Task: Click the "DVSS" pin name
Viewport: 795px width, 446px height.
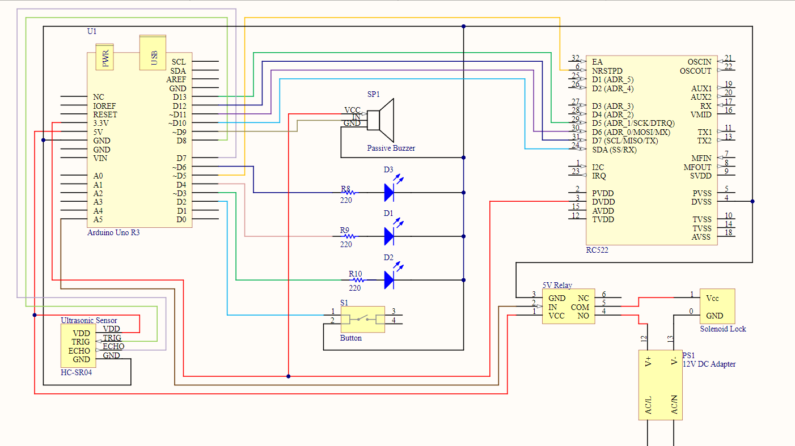Action: [x=701, y=202]
